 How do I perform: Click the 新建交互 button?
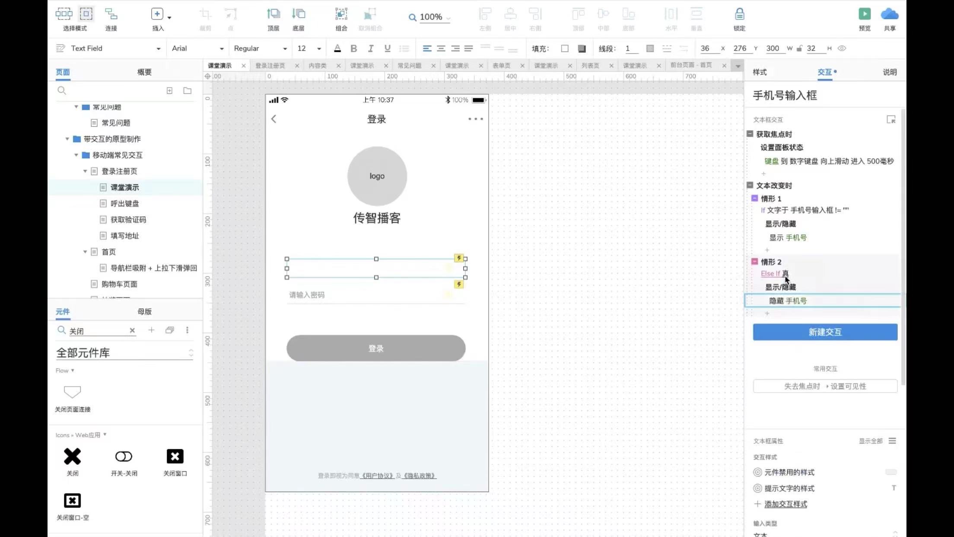pos(825,332)
